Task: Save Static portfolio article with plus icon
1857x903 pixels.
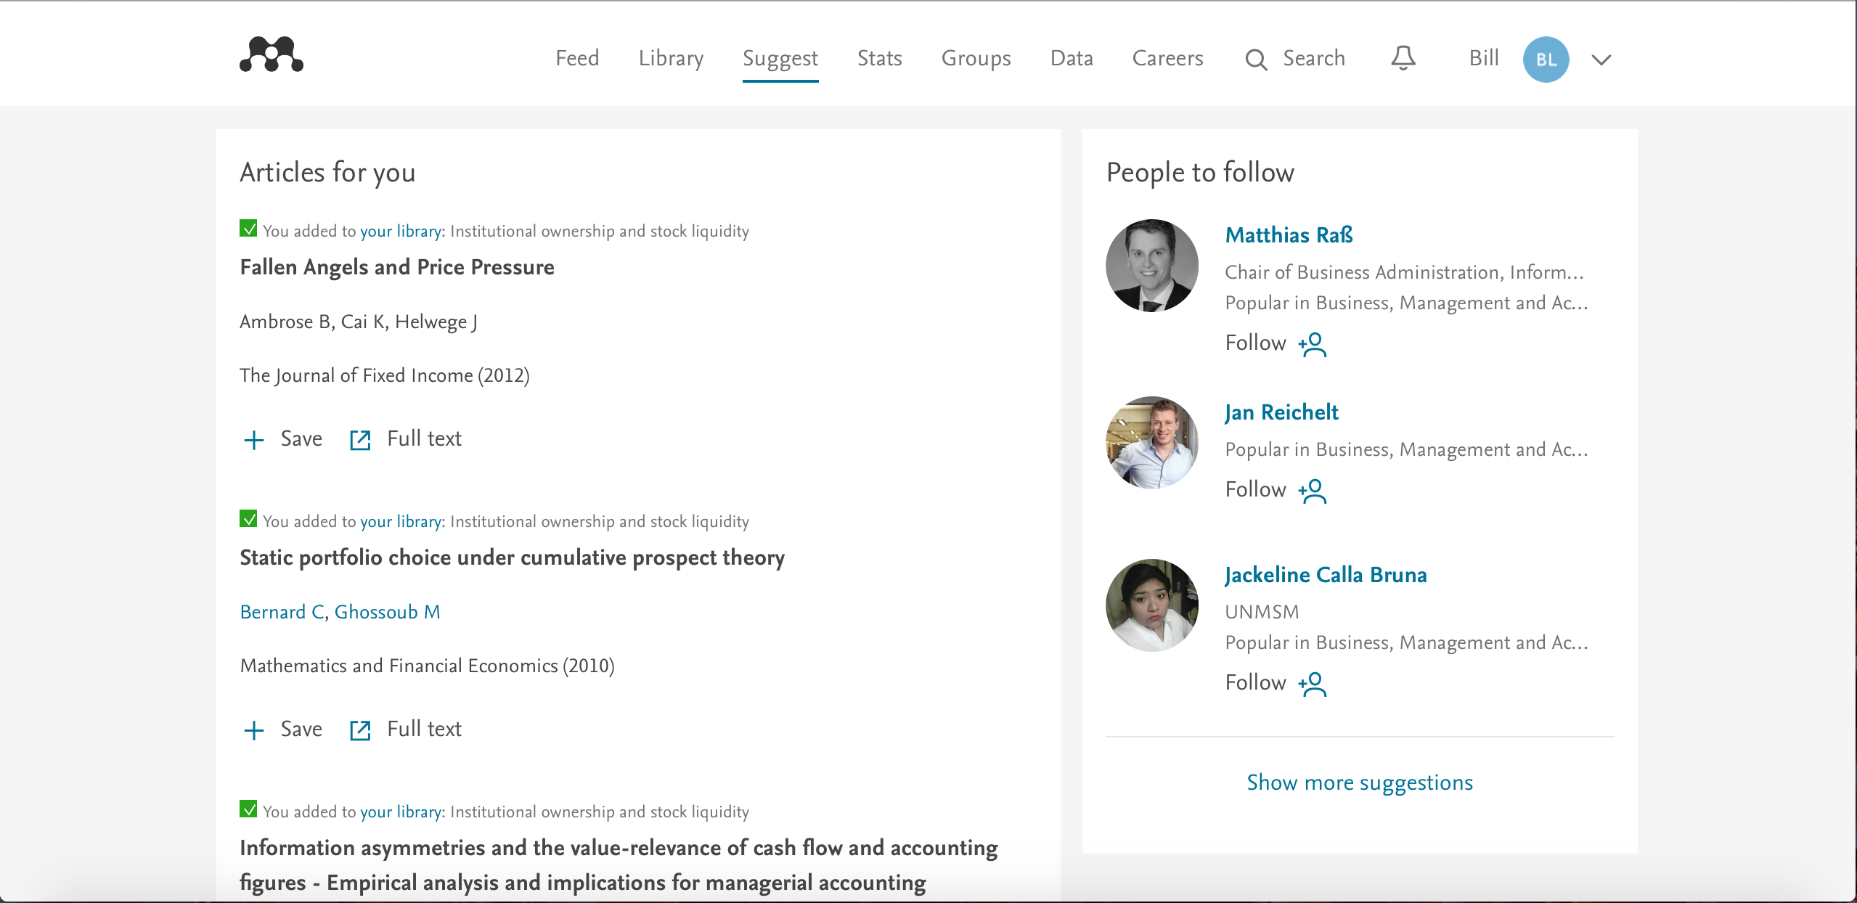Action: tap(254, 730)
